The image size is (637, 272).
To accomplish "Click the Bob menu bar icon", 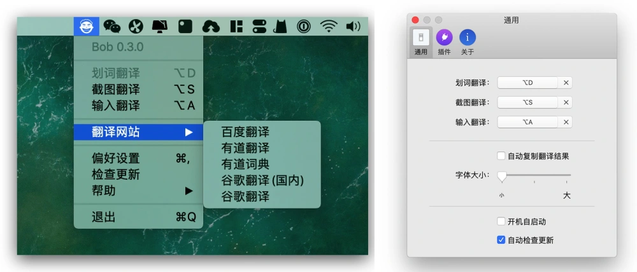I will pyautogui.click(x=87, y=26).
